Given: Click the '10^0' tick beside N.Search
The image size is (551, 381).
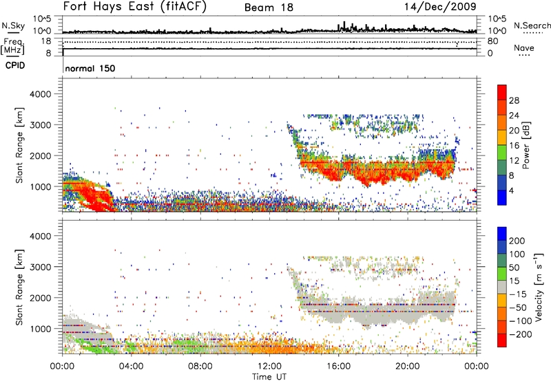Looking at the screenshot, I should point(497,31).
